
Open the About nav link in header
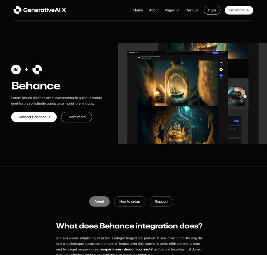click(x=154, y=10)
